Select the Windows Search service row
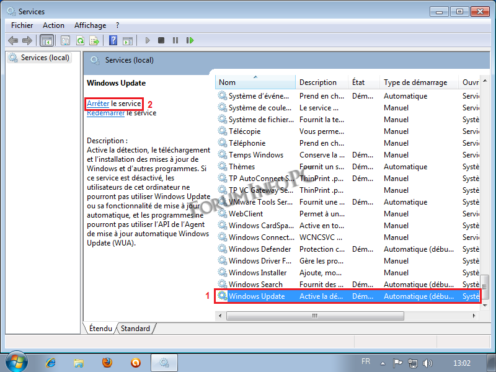Image resolution: width=496 pixels, height=372 pixels. coord(348,285)
